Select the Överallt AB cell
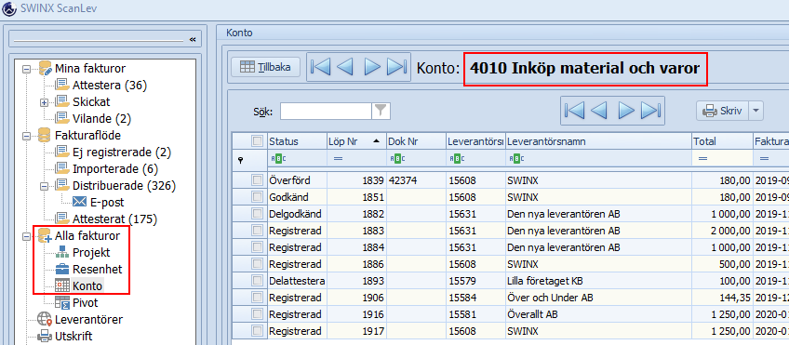Viewport: 789px width, 345px height. [x=598, y=314]
